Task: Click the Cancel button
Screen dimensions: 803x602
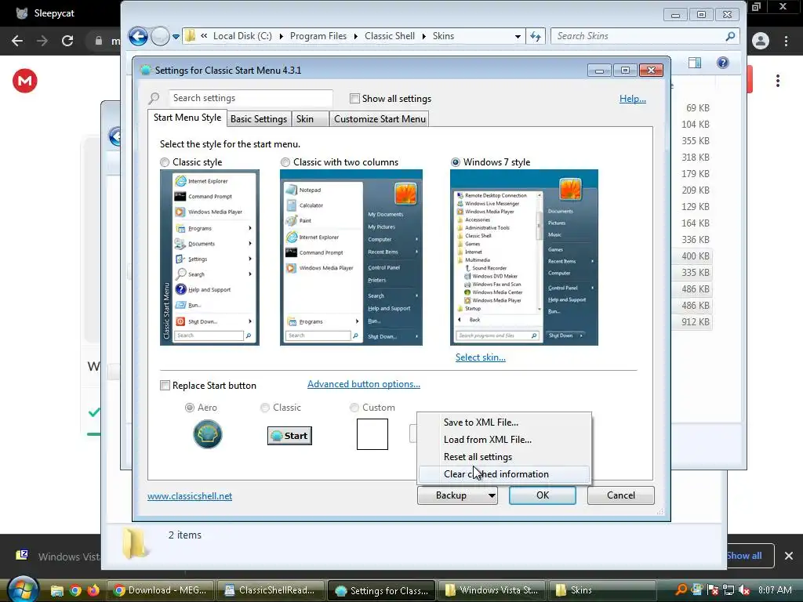Action: [621, 495]
